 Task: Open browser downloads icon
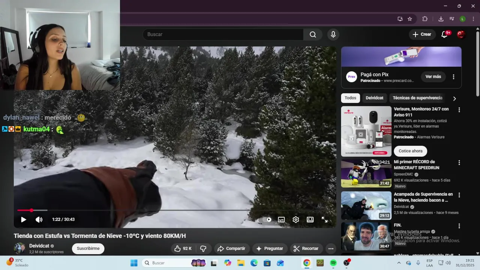tap(441, 19)
